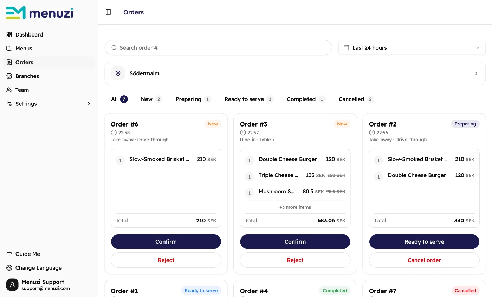Screen dimensions: 492x297
Task: Show the Cancelled orders tab
Action: coord(356,99)
